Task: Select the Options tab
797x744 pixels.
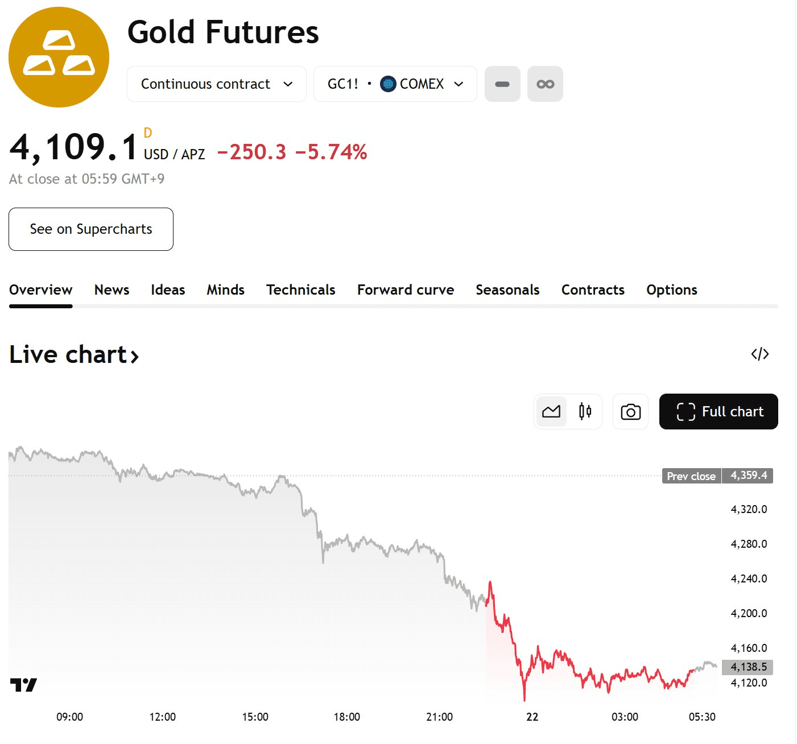Action: [671, 290]
